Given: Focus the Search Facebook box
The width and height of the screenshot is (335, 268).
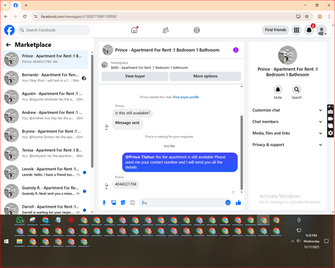Looking at the screenshot, I should click(x=54, y=30).
